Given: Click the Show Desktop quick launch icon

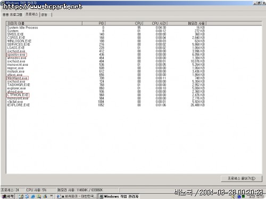Looking at the screenshot, I should [21, 196].
